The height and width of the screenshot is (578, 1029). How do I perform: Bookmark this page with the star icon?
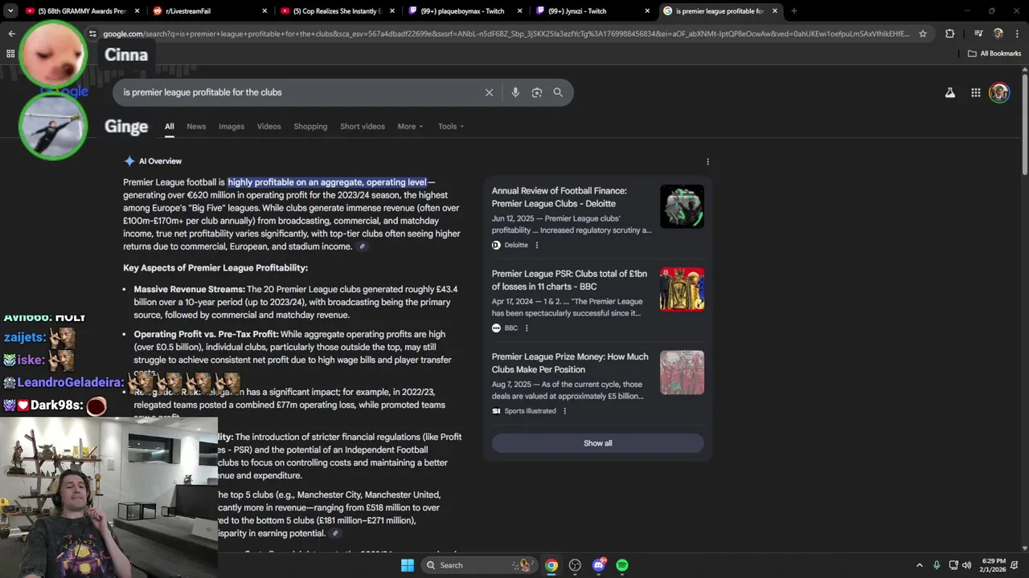pyautogui.click(x=923, y=34)
